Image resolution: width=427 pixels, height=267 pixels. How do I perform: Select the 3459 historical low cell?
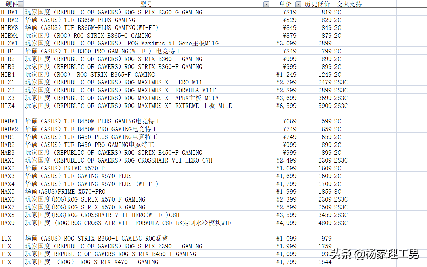coord(317,215)
